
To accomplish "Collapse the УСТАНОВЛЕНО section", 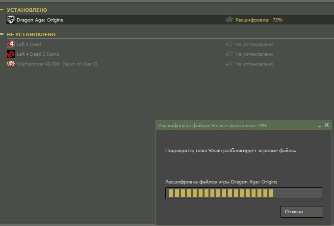I will [2, 10].
